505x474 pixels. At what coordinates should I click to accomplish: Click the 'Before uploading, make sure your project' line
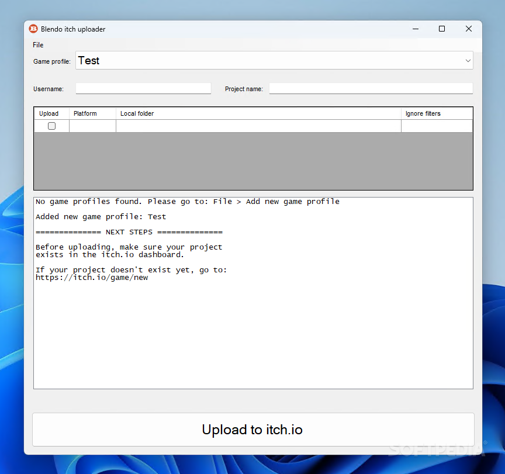click(x=129, y=247)
